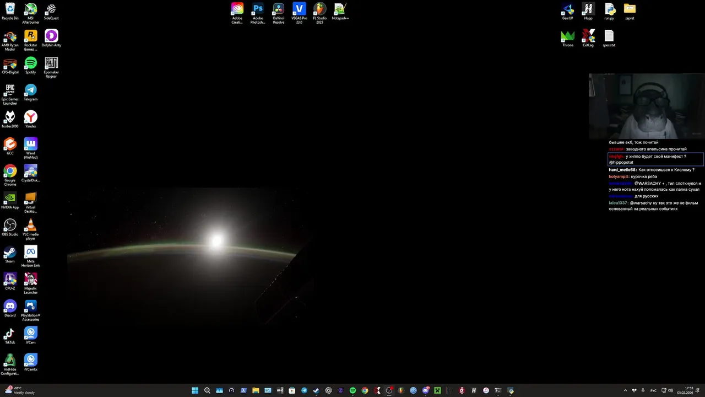Viewport: 705px width, 397px height.
Task: Open the volume speaker tray icon
Action: [670, 390]
